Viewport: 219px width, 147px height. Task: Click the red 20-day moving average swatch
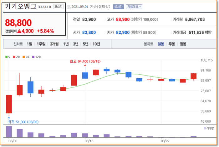click(14, 57)
